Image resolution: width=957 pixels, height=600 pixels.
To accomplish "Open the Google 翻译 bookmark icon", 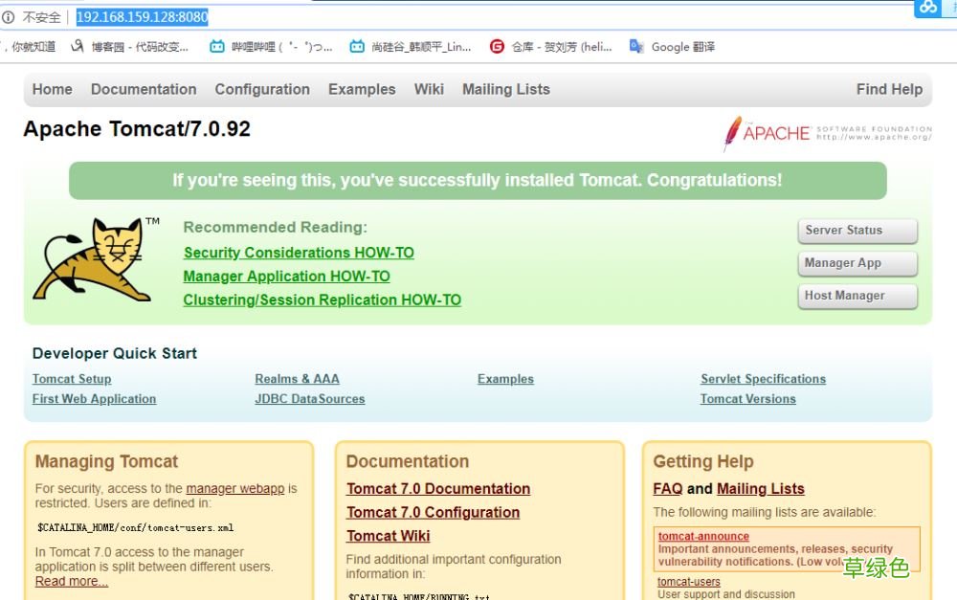I will pyautogui.click(x=635, y=46).
